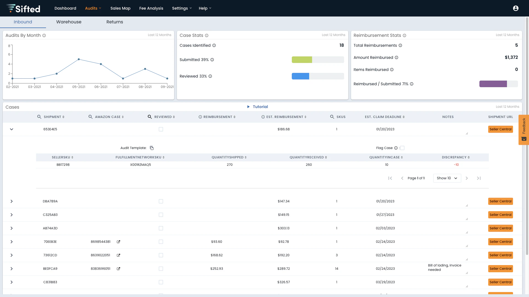Screen dimensions: 529x297
Task: Click the last page pagination icon
Action: coord(479,178)
